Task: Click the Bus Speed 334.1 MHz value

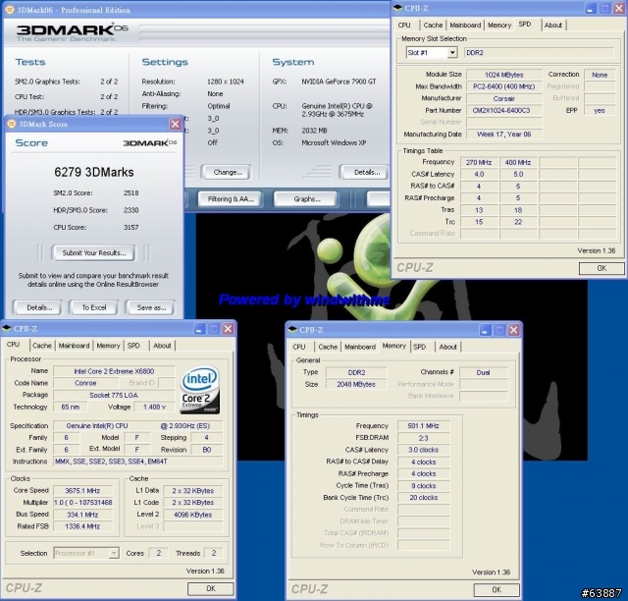Action: coord(82,515)
